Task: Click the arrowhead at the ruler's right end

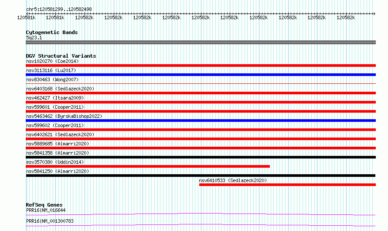Action: point(374,14)
